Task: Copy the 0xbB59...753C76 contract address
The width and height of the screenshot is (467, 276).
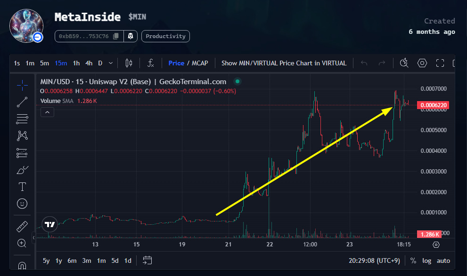Action: (116, 36)
